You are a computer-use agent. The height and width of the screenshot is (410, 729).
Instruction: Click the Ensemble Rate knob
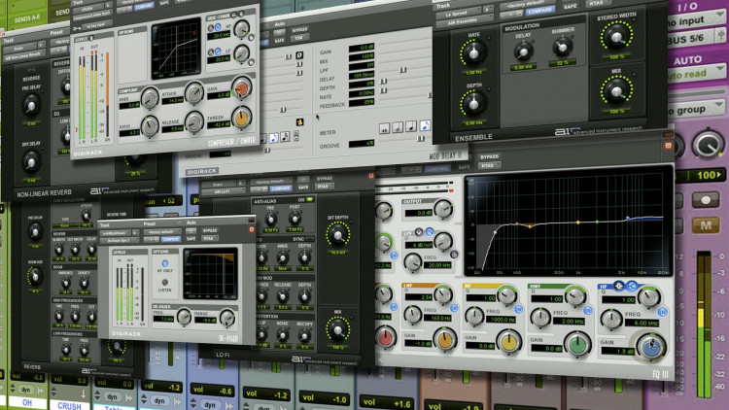[x=473, y=54]
